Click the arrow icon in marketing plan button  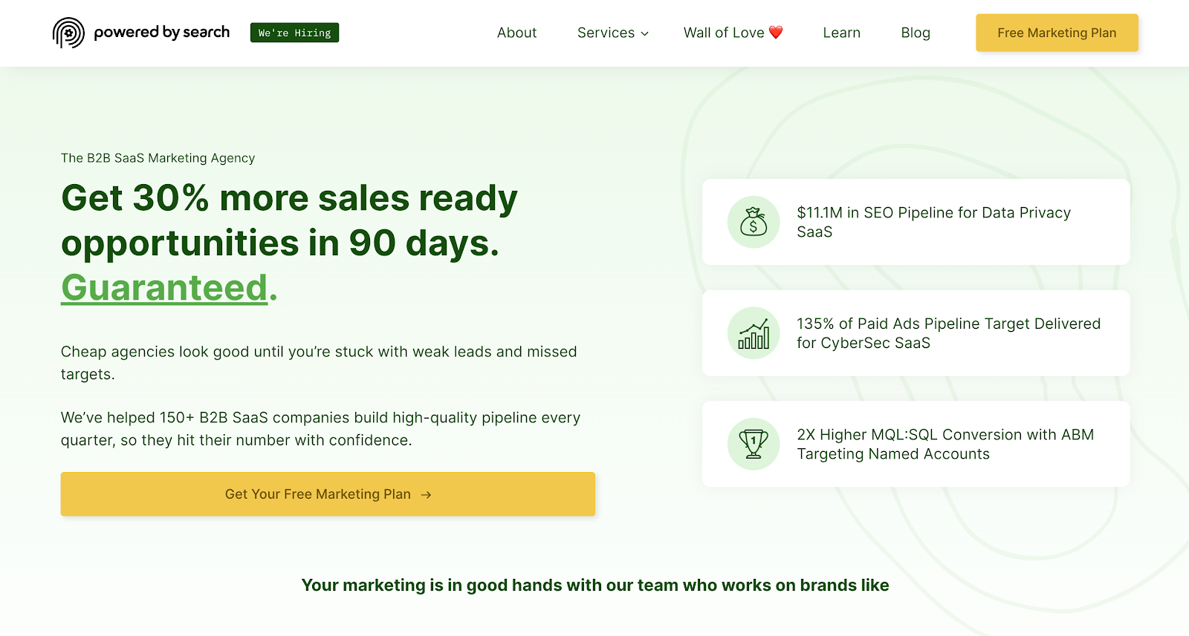[426, 495]
